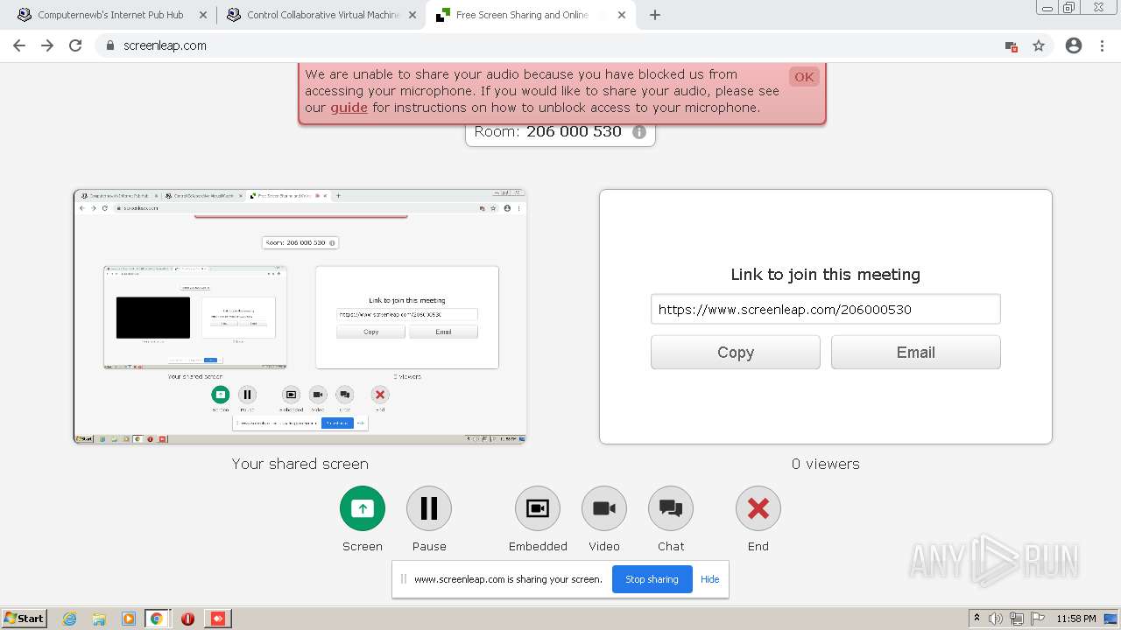This screenshot has width=1121, height=630.
Task: Switch to Embedded sharing mode
Action: point(538,508)
